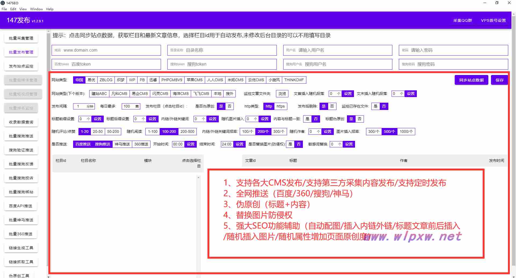Image resolution: width=516 pixels, height=278 pixels.
Task: Click the 目录名称 input field
Action: coord(222,50)
